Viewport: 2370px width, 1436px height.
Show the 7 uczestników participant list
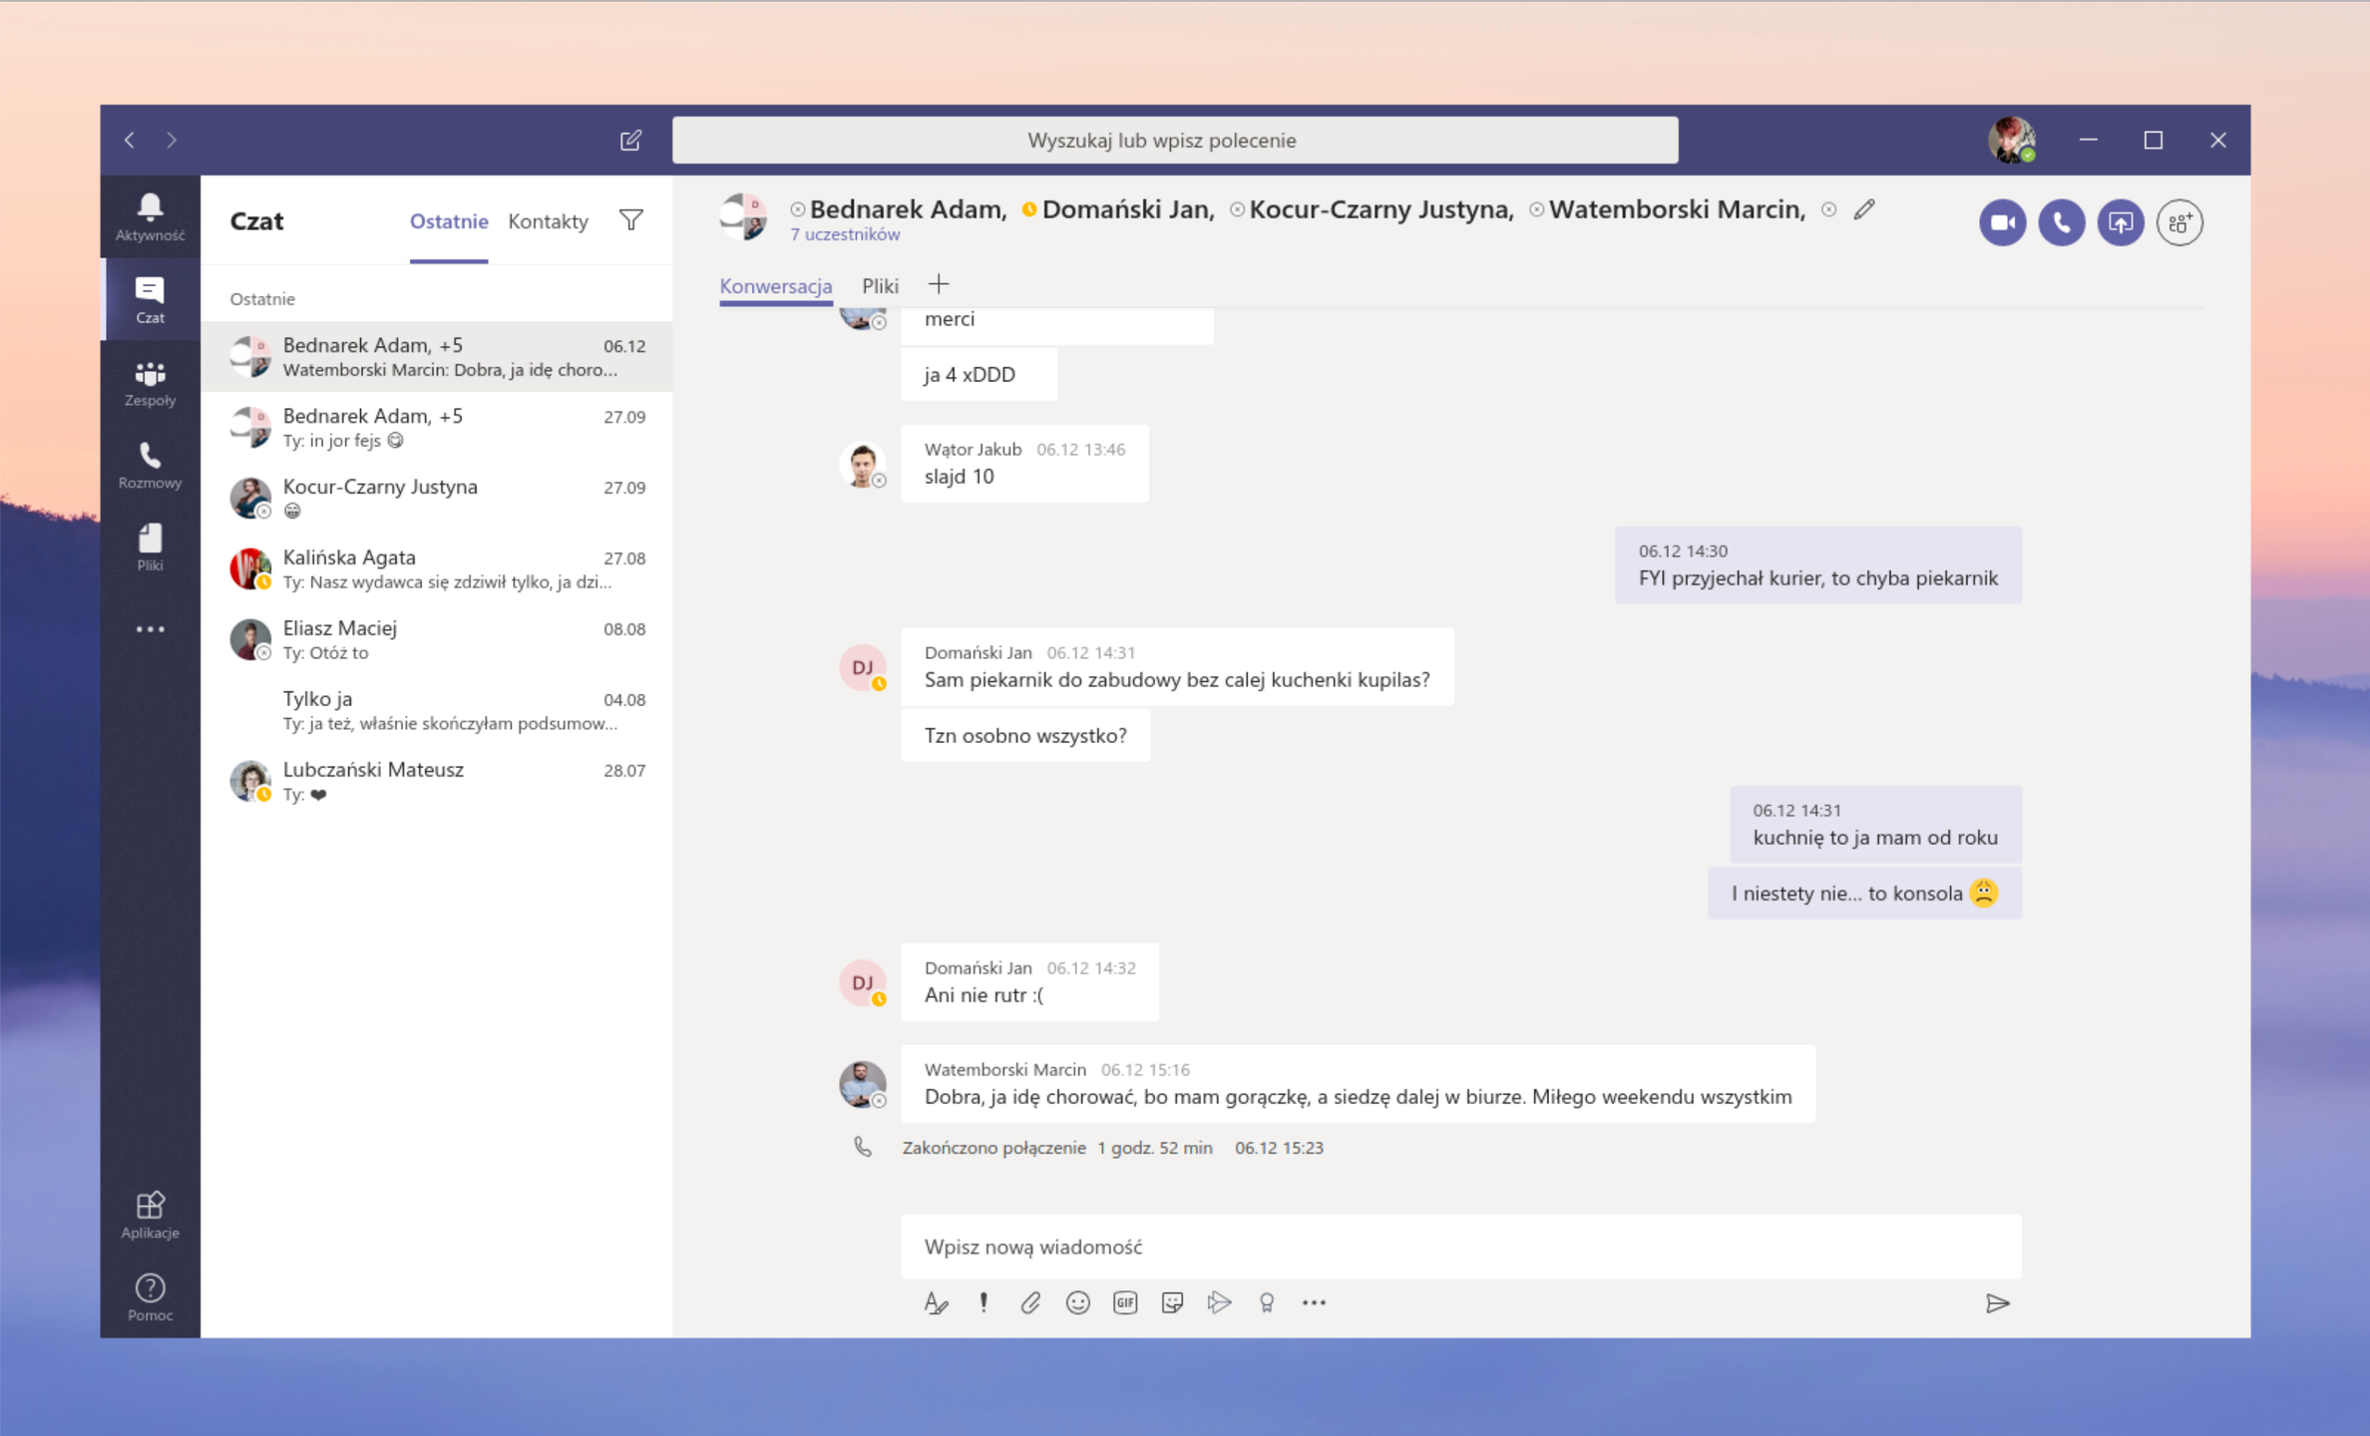pyautogui.click(x=845, y=233)
